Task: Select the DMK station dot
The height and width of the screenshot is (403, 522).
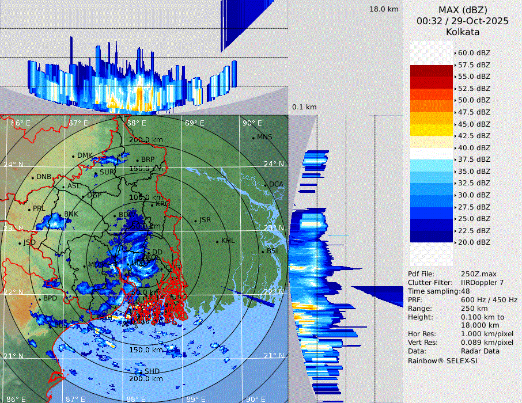Action: tap(73, 156)
